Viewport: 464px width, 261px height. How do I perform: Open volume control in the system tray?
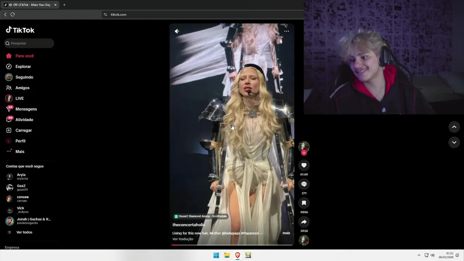[x=432, y=255]
